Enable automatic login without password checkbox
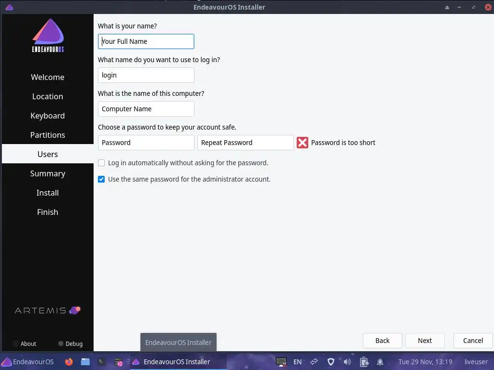 tap(101, 163)
